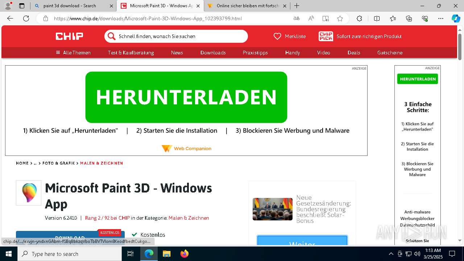Open the Gutscheine menu item
This screenshot has width=464, height=261.
(x=390, y=53)
